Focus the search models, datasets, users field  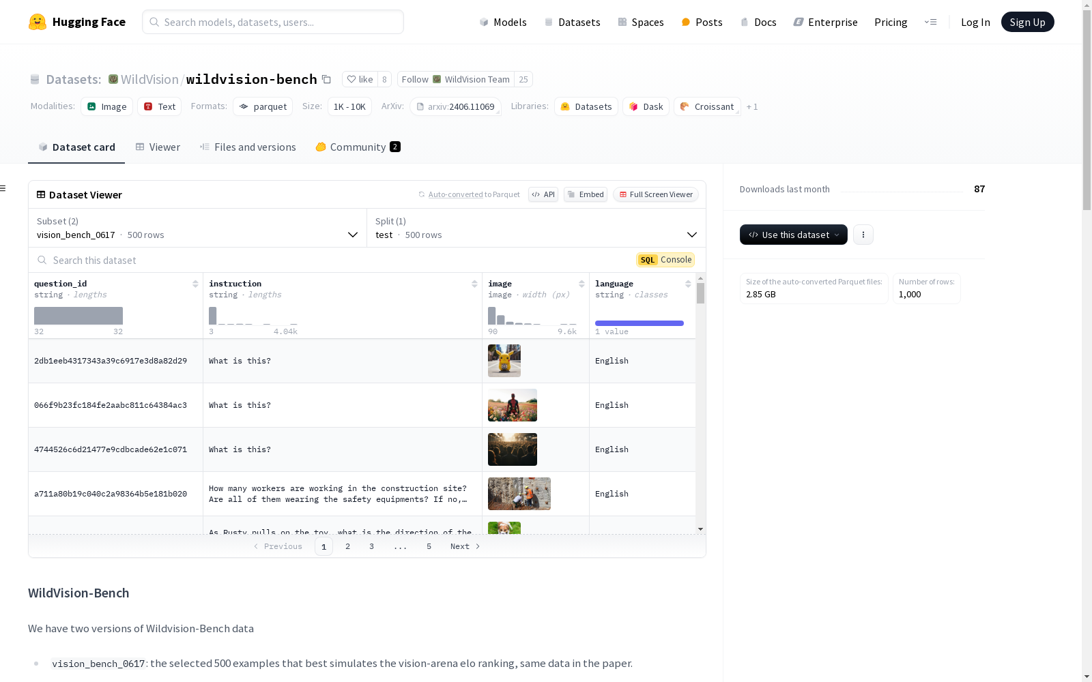[x=273, y=22]
